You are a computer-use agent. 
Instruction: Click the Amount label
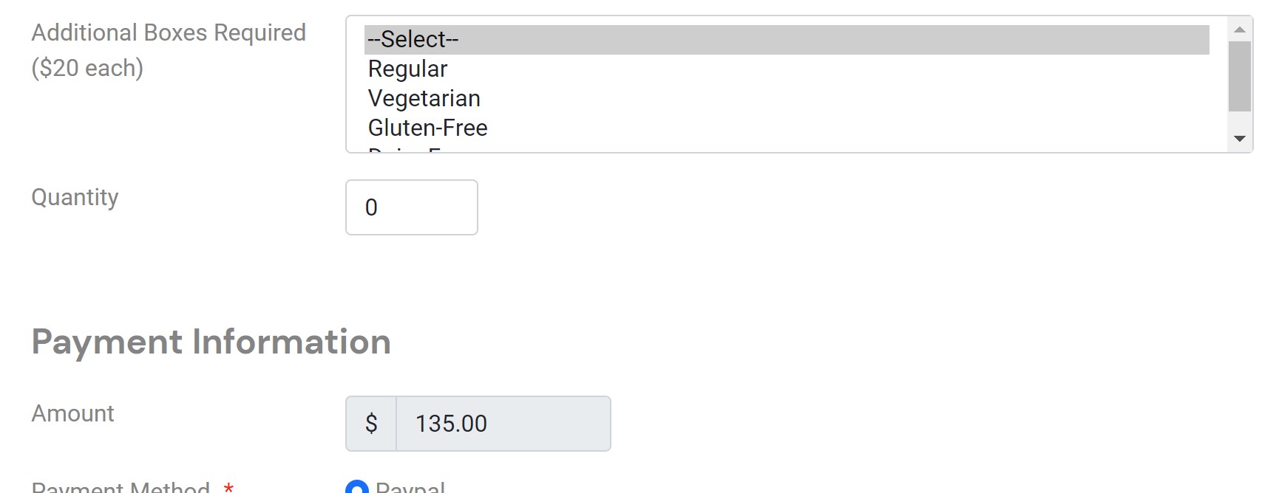pyautogui.click(x=72, y=413)
